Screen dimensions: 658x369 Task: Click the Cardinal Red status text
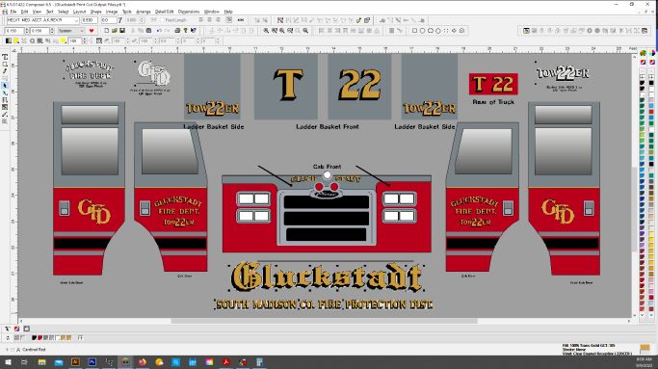(34, 350)
